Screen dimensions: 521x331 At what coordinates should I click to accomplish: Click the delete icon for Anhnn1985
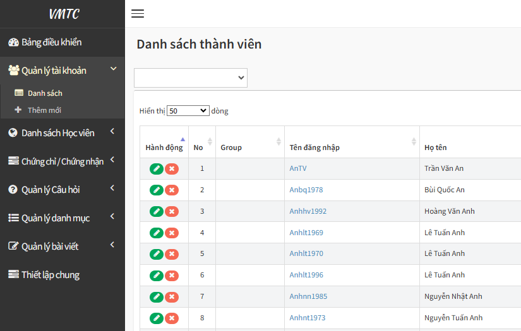(172, 297)
